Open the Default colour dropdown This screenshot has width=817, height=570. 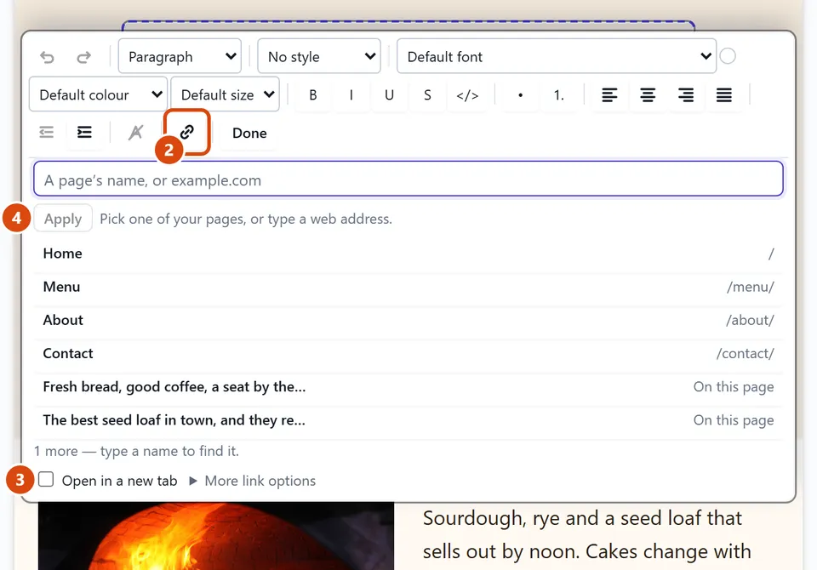coord(98,94)
